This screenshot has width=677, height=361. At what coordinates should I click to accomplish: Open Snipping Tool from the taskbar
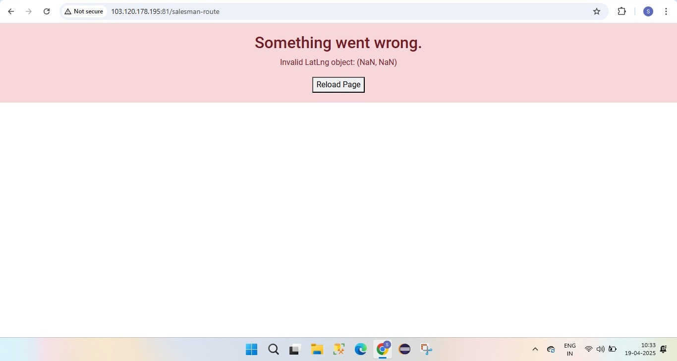(426, 349)
